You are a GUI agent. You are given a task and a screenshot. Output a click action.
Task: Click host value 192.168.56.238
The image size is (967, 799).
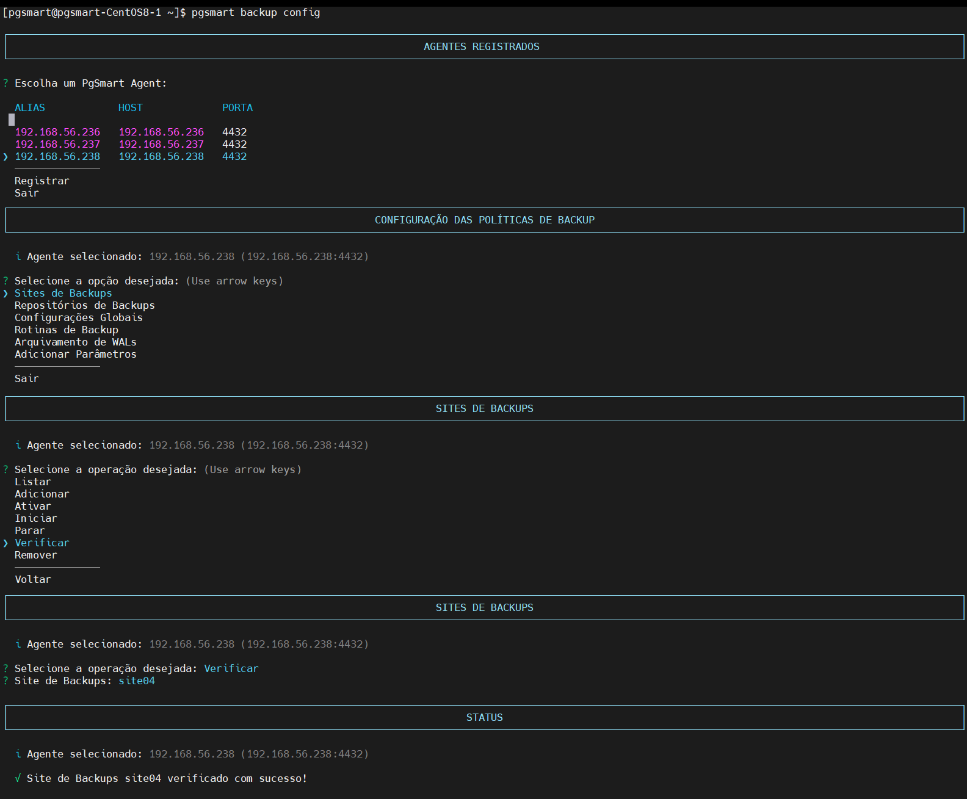click(x=161, y=156)
